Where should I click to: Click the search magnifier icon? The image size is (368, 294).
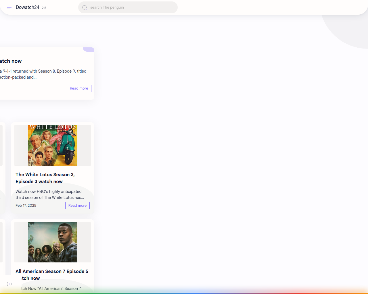[85, 7]
